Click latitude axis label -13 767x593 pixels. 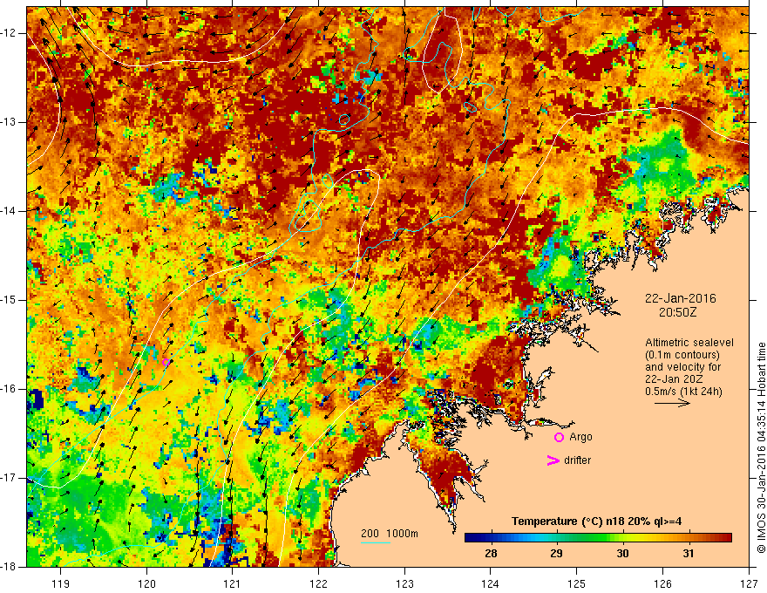coord(9,122)
